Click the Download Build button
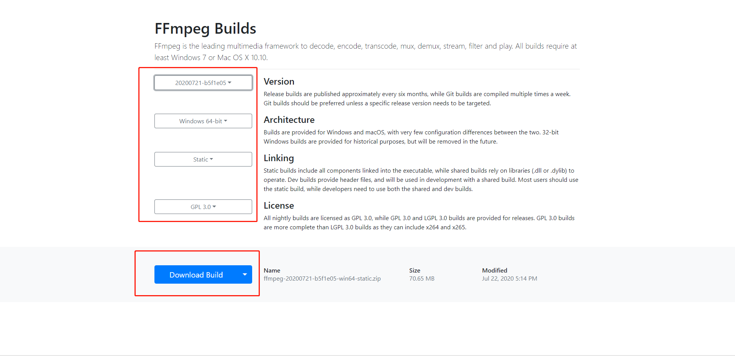 (x=196, y=275)
